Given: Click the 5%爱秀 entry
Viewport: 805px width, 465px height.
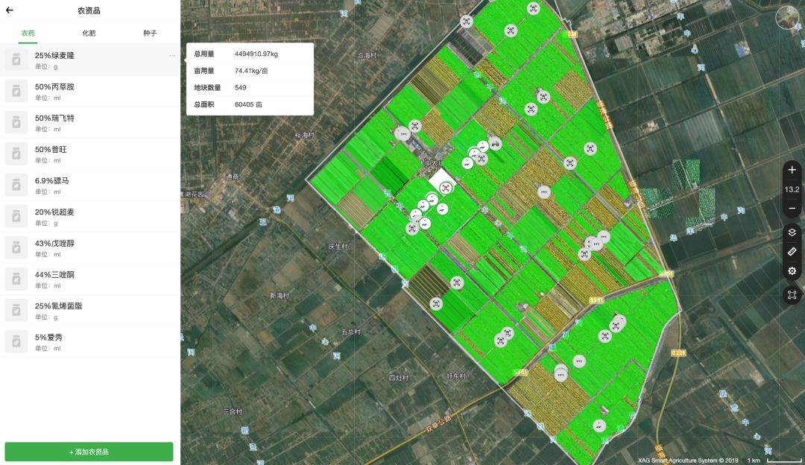Looking at the screenshot, I should click(89, 341).
